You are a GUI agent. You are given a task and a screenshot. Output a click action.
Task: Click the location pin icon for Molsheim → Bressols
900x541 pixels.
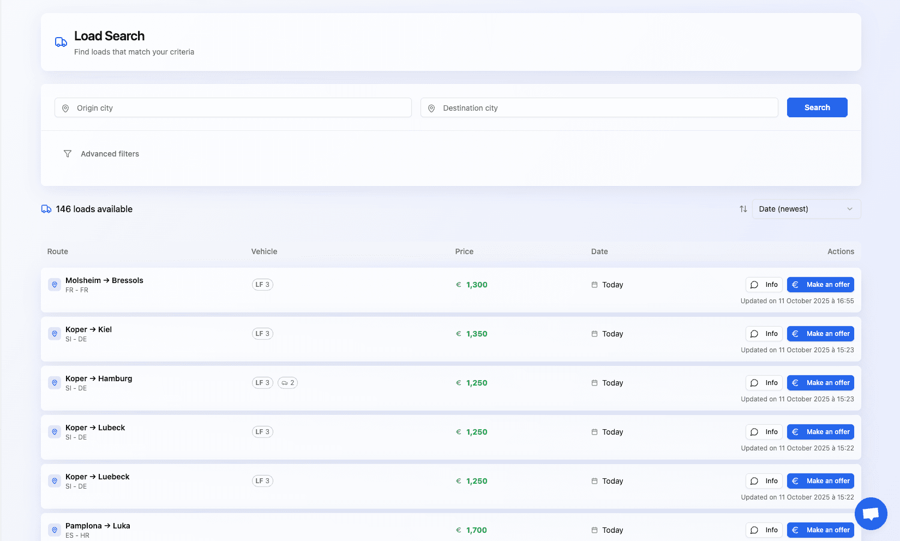point(55,284)
